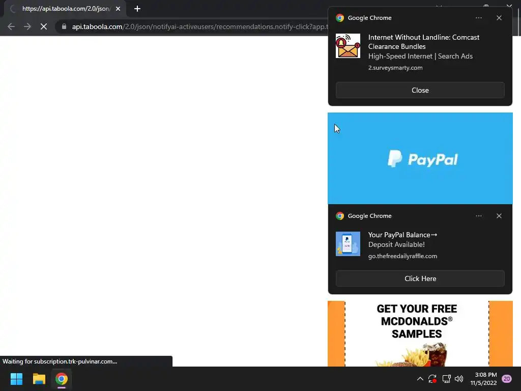Open the volume control icon
This screenshot has width=521, height=391.
tap(459, 379)
